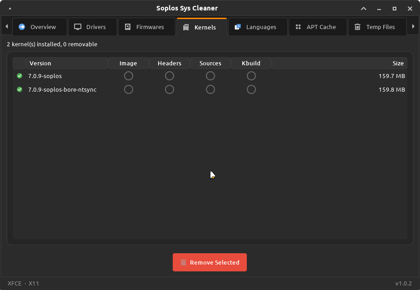Toggle Image for 7.0.9-soplos kernel
This screenshot has height=290, width=420.
129,76
